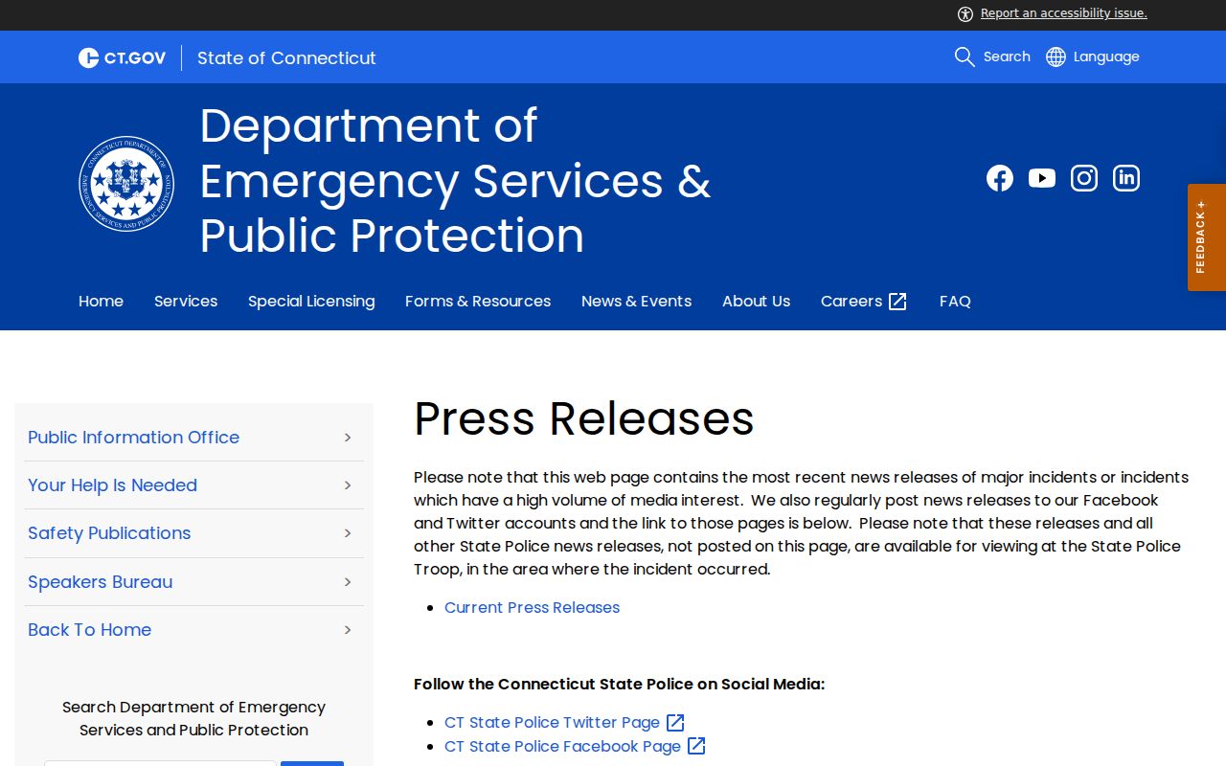Open the Safety Publications sidebar link
This screenshot has height=766, width=1226.
coord(109,533)
